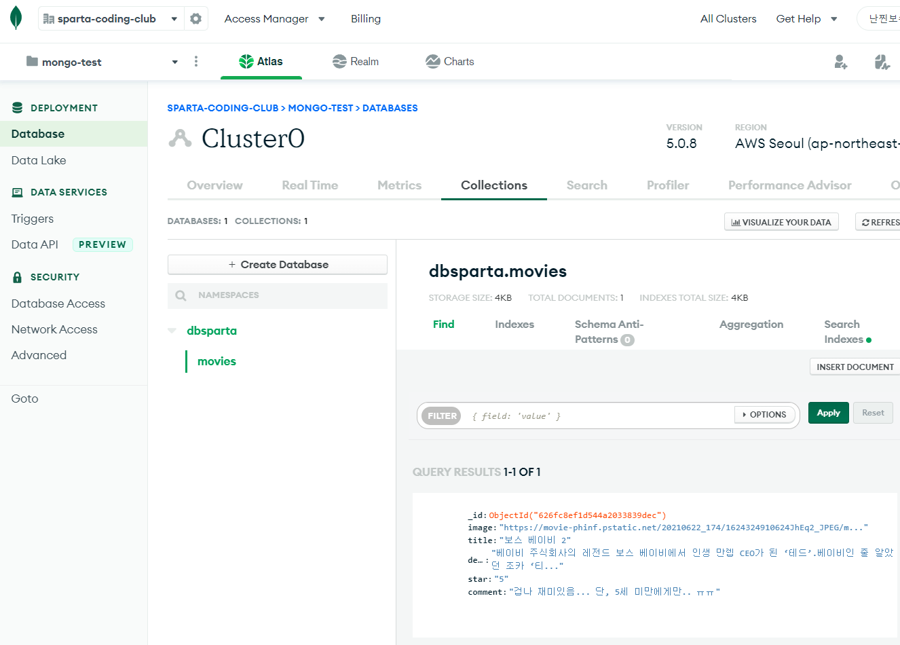The height and width of the screenshot is (645, 900).
Task: Reset the filter query
Action: point(873,413)
